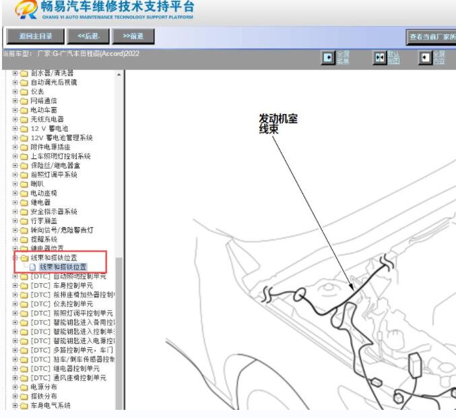This screenshot has width=456, height=418.
Task: Expand the 提醒系统 tree node
Action: 15,239
